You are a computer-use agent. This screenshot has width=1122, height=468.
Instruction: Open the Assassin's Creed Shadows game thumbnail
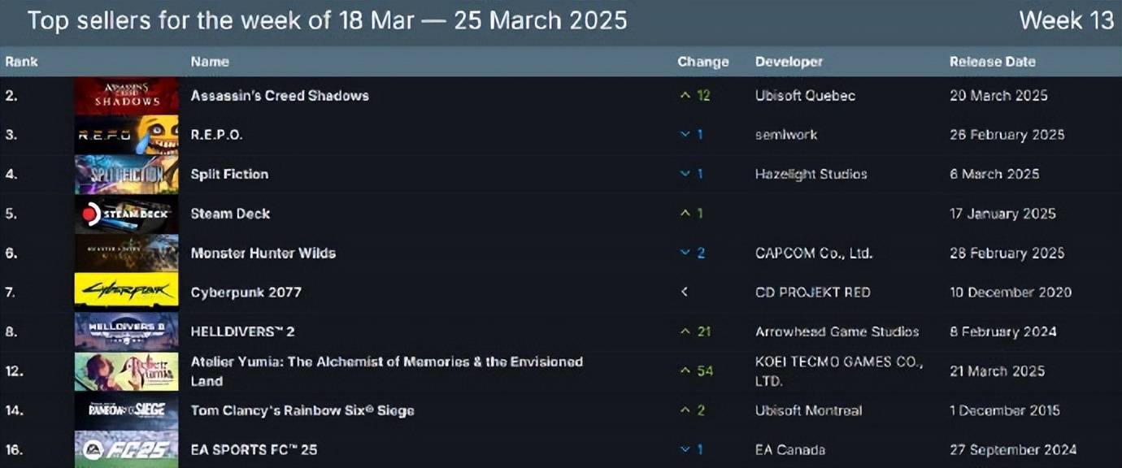126,96
